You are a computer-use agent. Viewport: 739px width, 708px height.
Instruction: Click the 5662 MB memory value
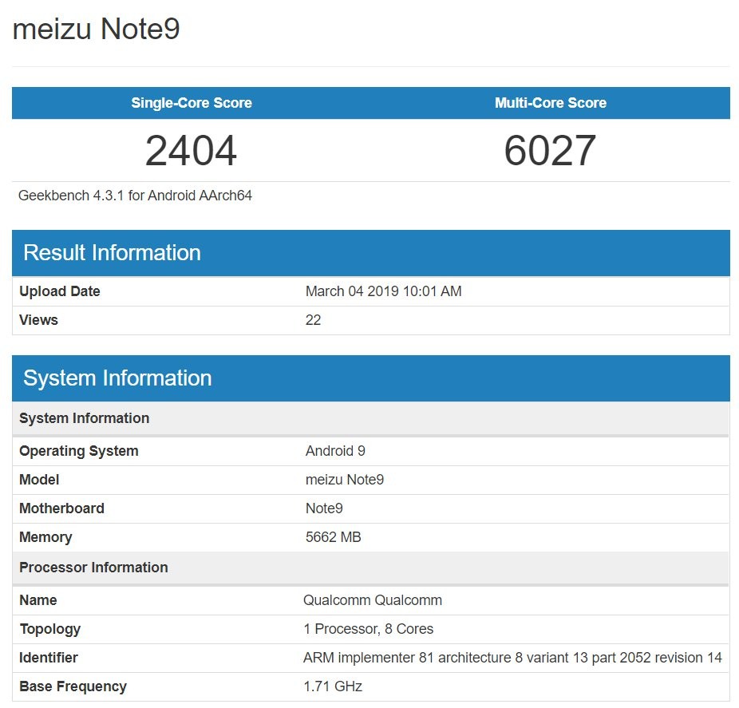(334, 537)
